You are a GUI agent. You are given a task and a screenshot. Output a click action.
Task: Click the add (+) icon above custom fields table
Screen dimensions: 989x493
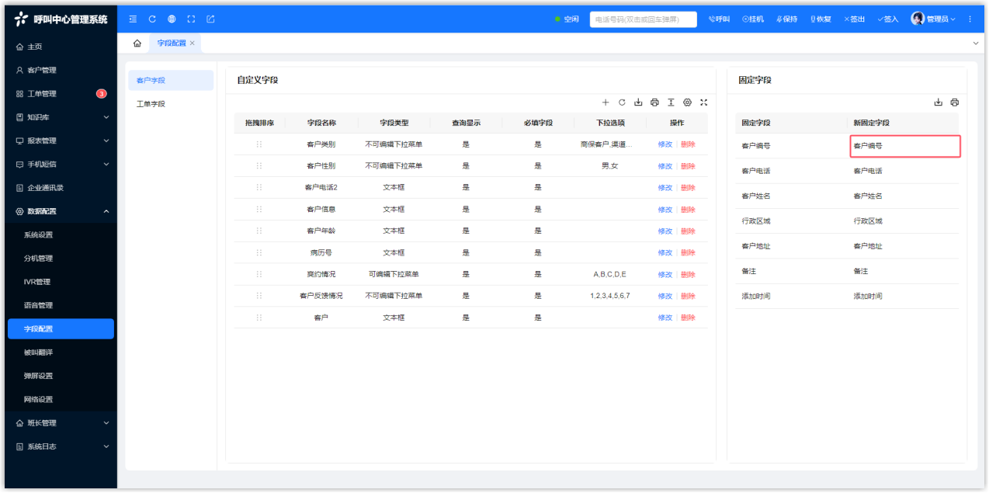[606, 102]
